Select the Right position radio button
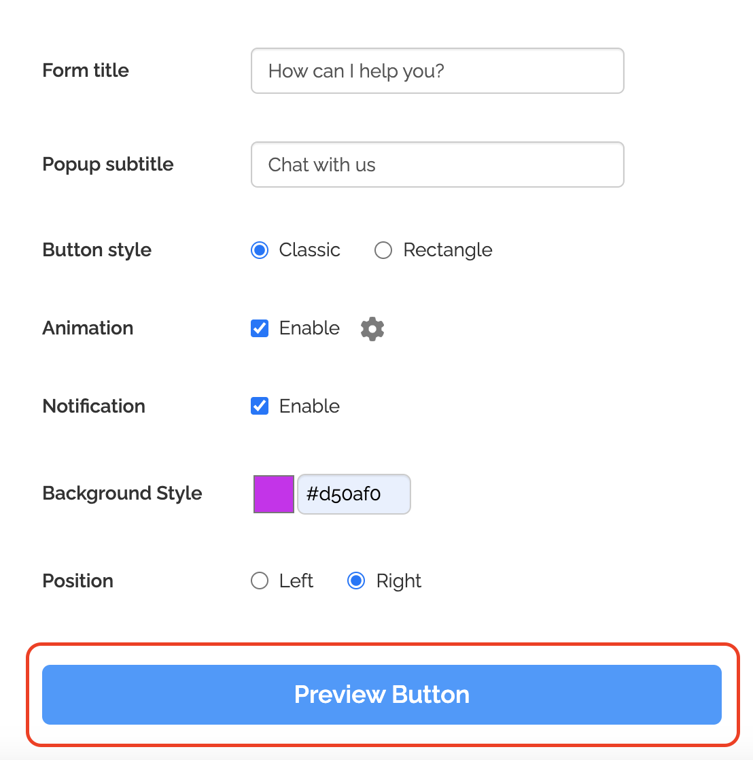This screenshot has width=753, height=760. 356,581
